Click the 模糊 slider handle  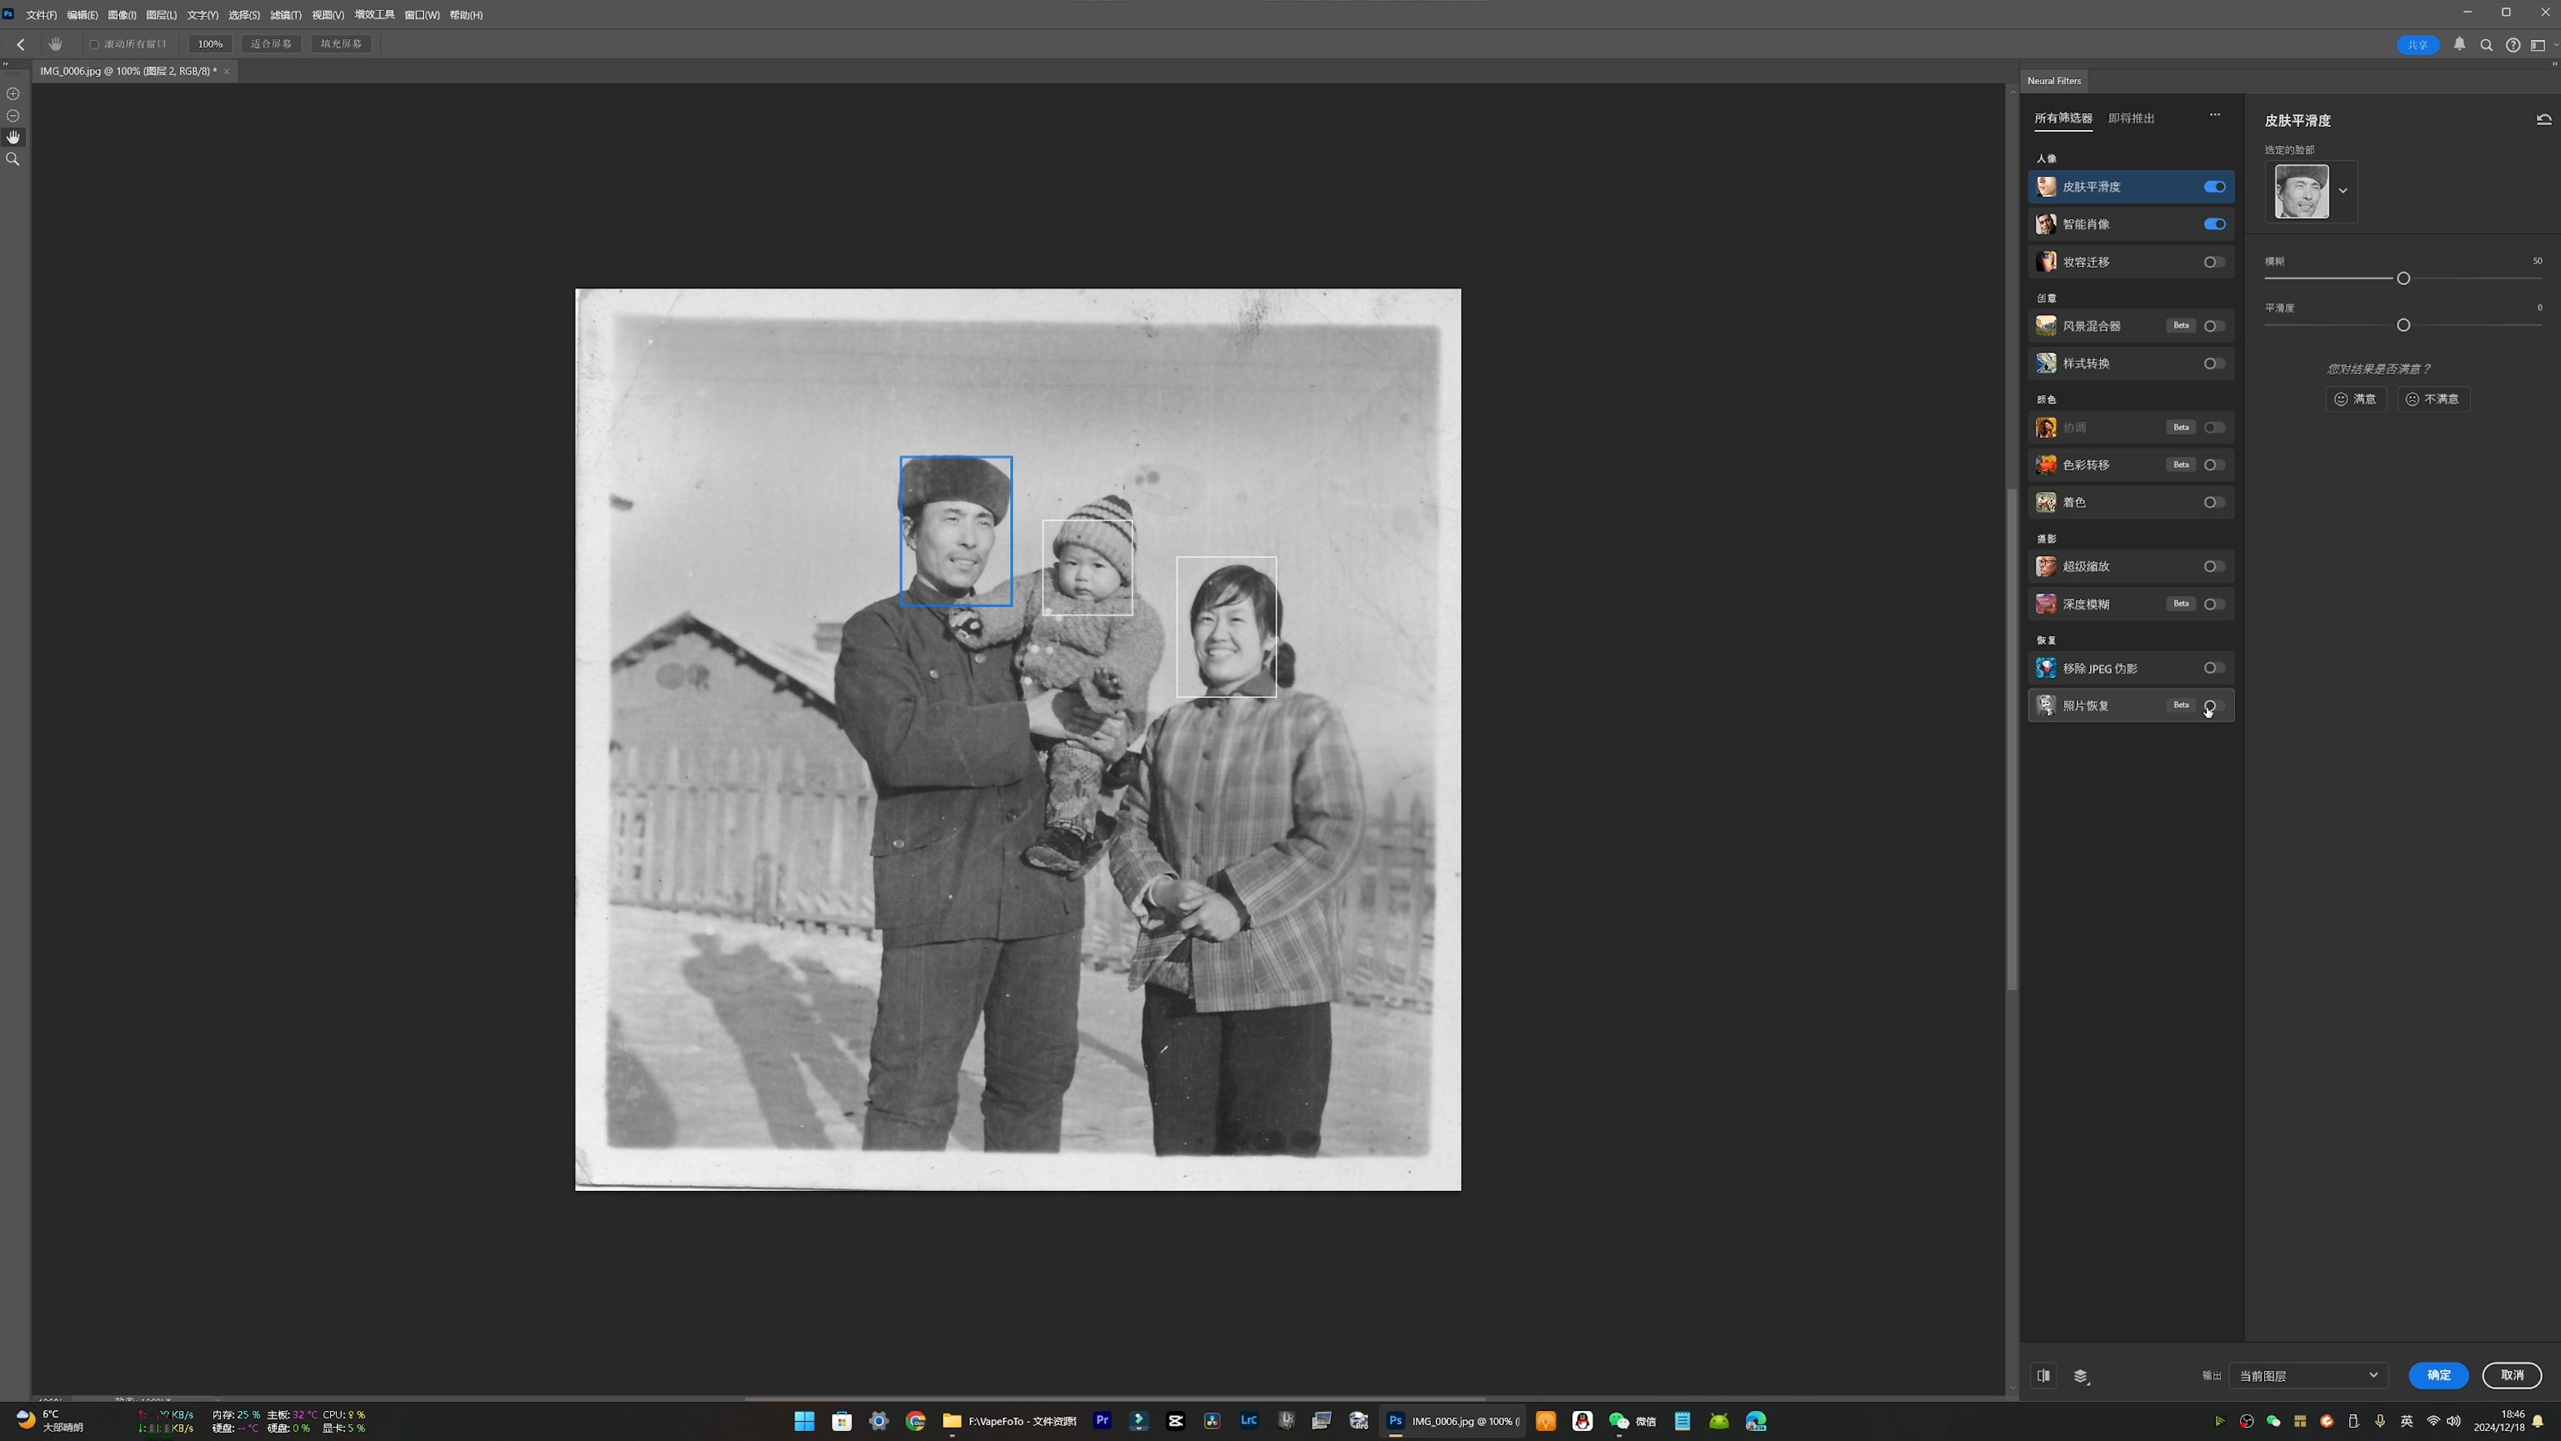click(2403, 278)
